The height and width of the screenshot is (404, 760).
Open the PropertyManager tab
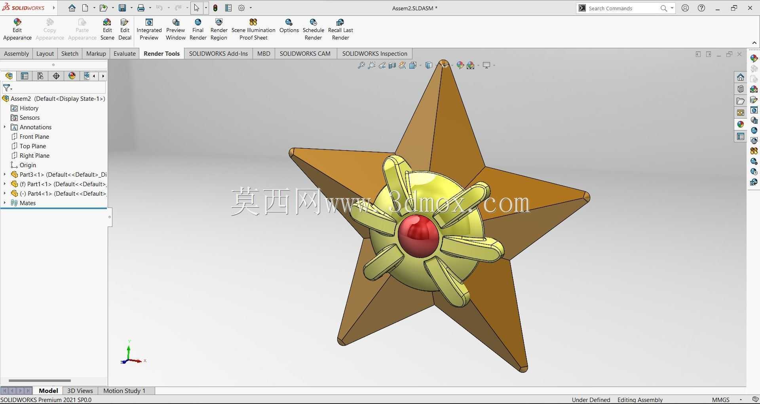(x=25, y=76)
